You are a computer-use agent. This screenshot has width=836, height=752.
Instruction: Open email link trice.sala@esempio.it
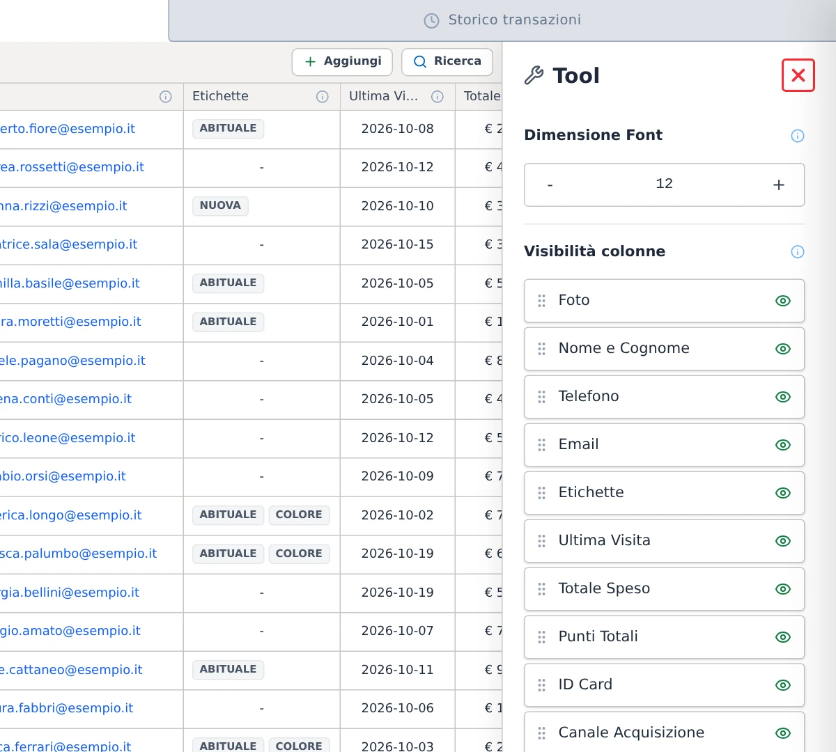68,244
